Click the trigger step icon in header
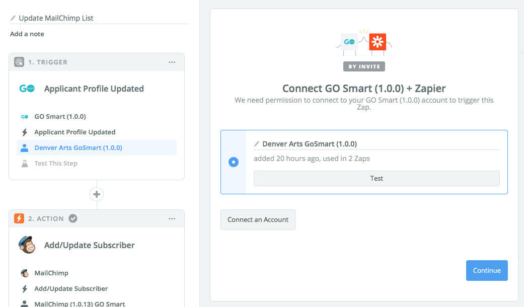The image size is (524, 307). pos(19,62)
